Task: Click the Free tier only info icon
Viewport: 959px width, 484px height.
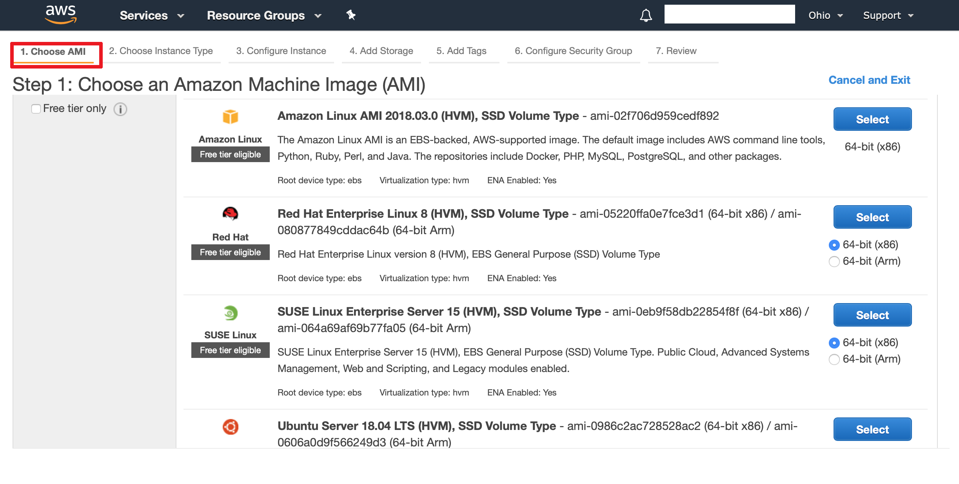Action: point(120,109)
